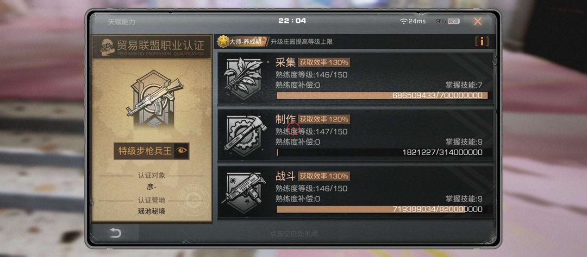This screenshot has height=257, width=587.
Task: Click the 战斗 获取效率 130% tag
Action: click(324, 176)
